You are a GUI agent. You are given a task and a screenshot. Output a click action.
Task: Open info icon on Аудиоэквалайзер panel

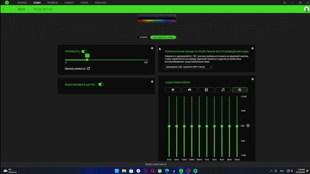tap(252, 79)
